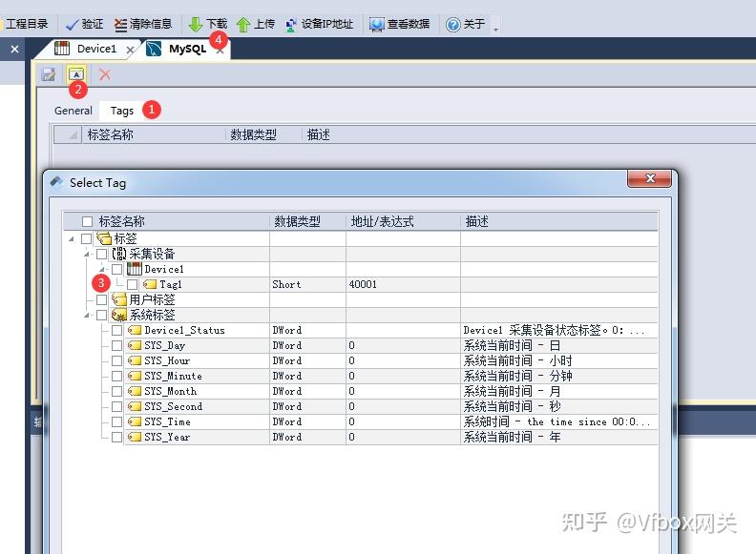
Task: Collapse the 系统标签 tree node
Action: [87, 315]
